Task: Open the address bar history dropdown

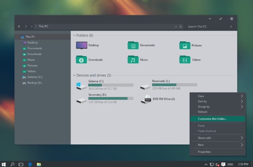Action: pos(176,27)
